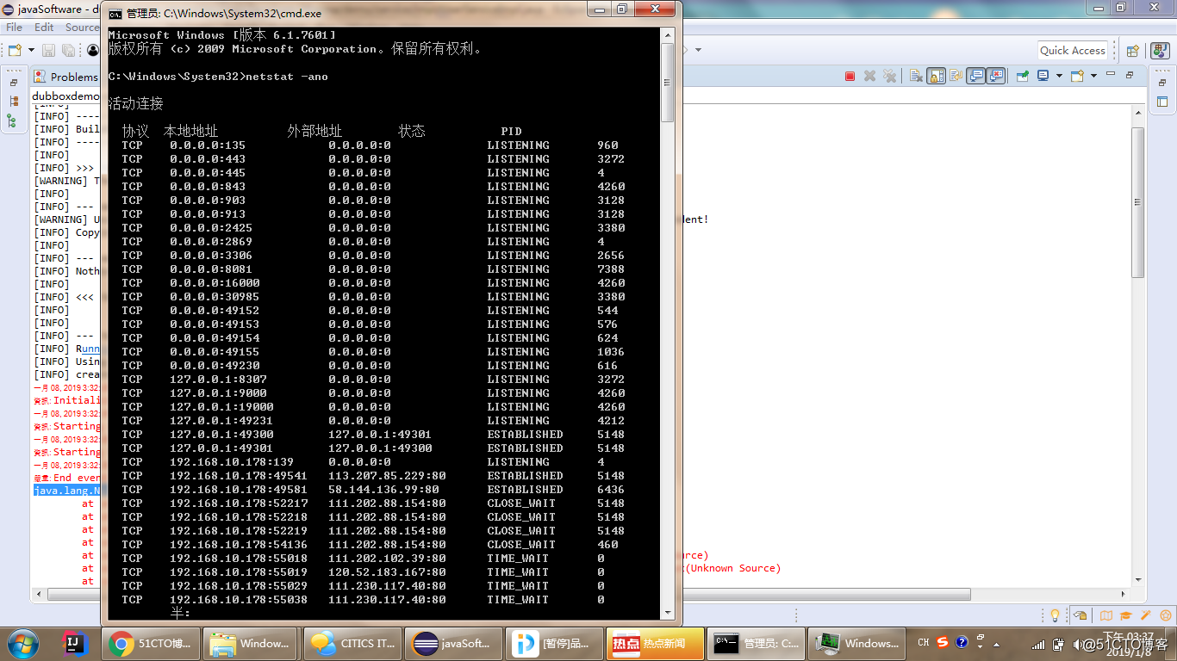The height and width of the screenshot is (661, 1177).
Task: Click cmd window title bar icon
Action: coord(115,13)
